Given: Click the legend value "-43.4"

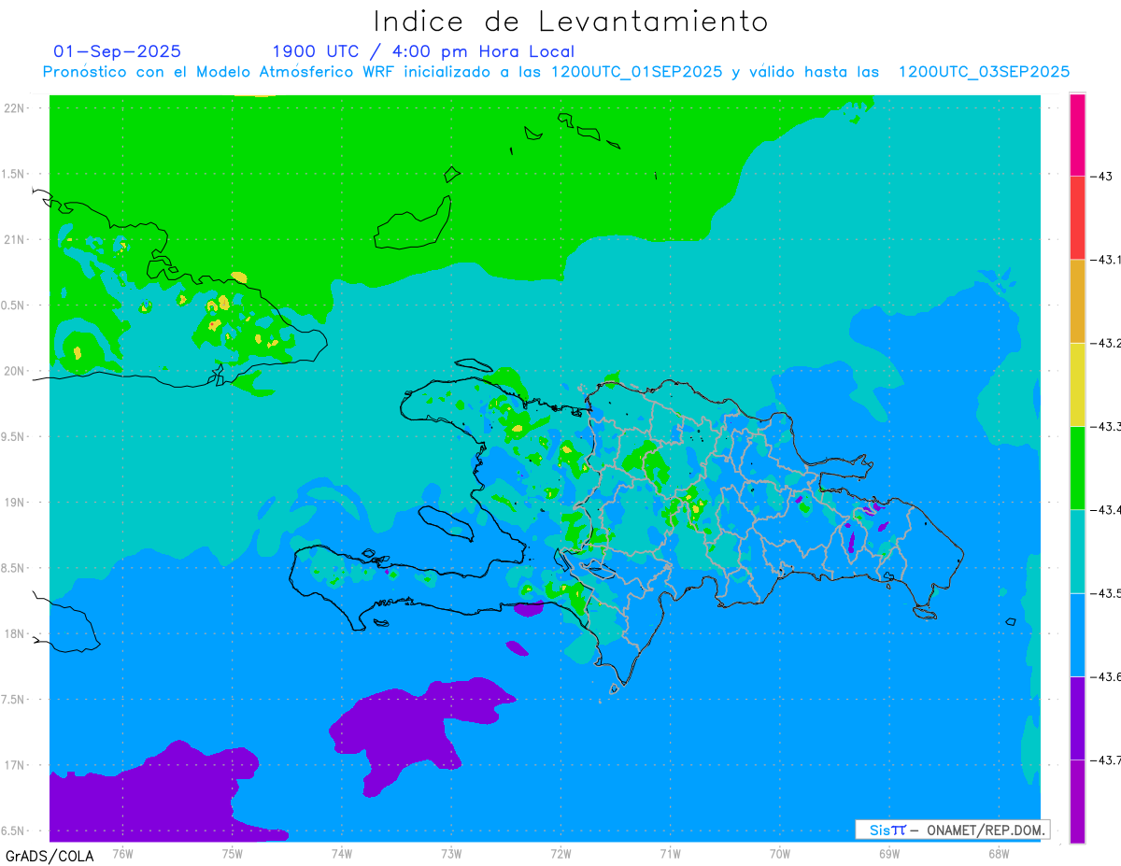Looking at the screenshot, I should (1106, 510).
